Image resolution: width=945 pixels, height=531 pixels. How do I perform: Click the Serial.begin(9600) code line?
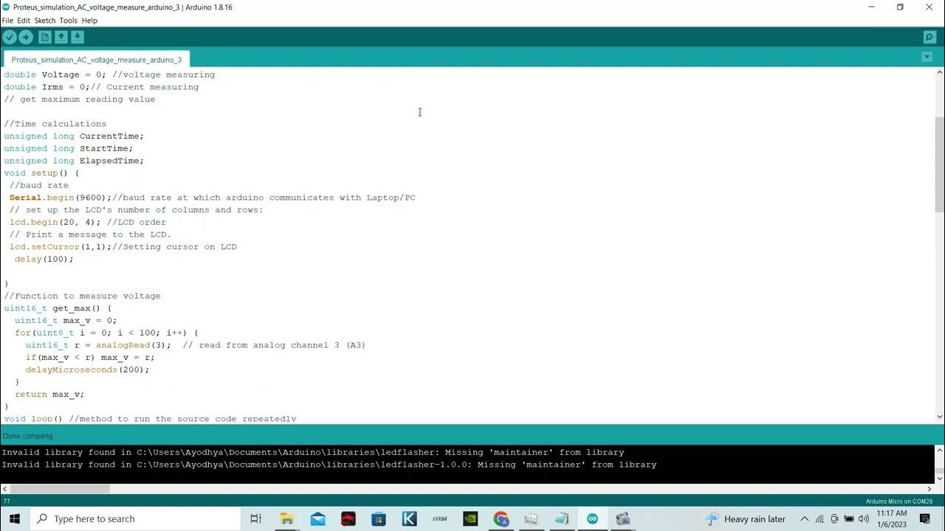[213, 198]
